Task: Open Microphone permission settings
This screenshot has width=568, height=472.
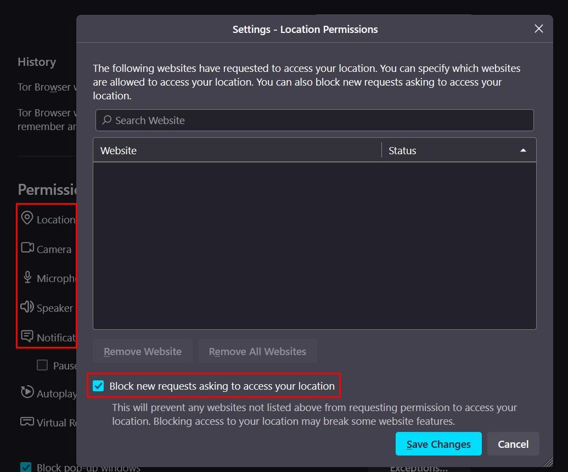Action: coord(26,277)
